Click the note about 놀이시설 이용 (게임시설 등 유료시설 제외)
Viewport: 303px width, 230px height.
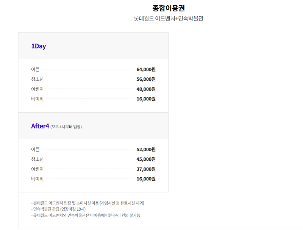[88, 203]
